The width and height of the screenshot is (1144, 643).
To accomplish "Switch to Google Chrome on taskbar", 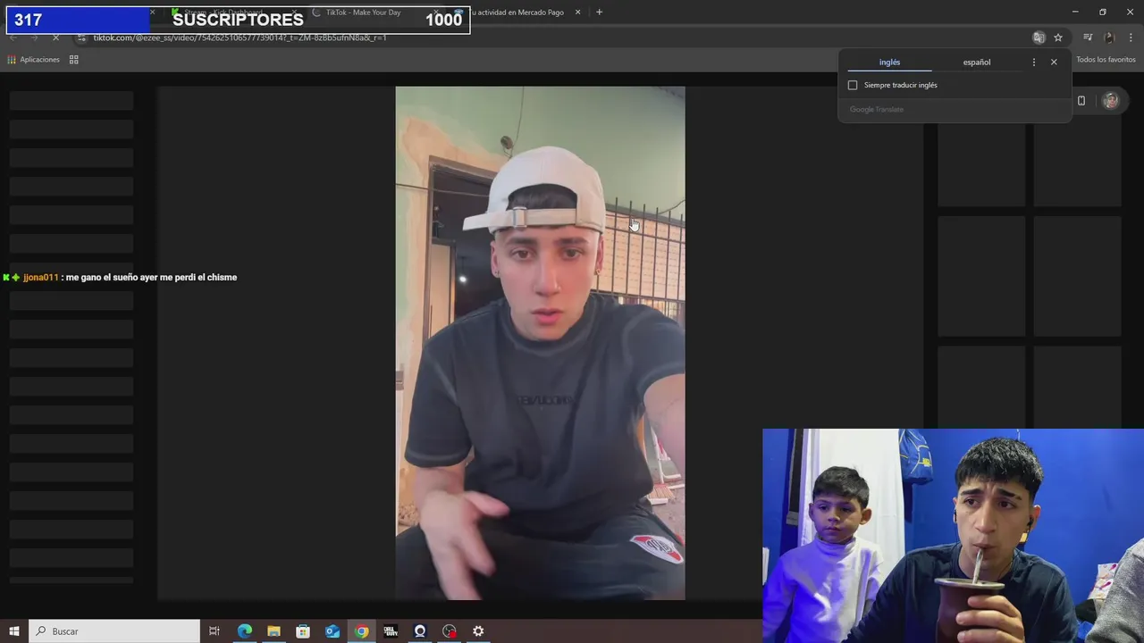I will [x=361, y=631].
